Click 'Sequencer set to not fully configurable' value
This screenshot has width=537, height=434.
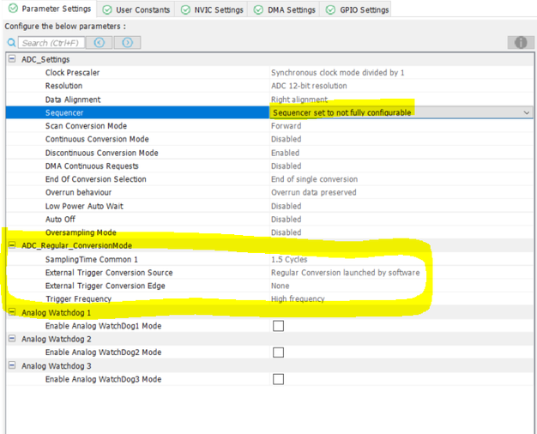341,112
